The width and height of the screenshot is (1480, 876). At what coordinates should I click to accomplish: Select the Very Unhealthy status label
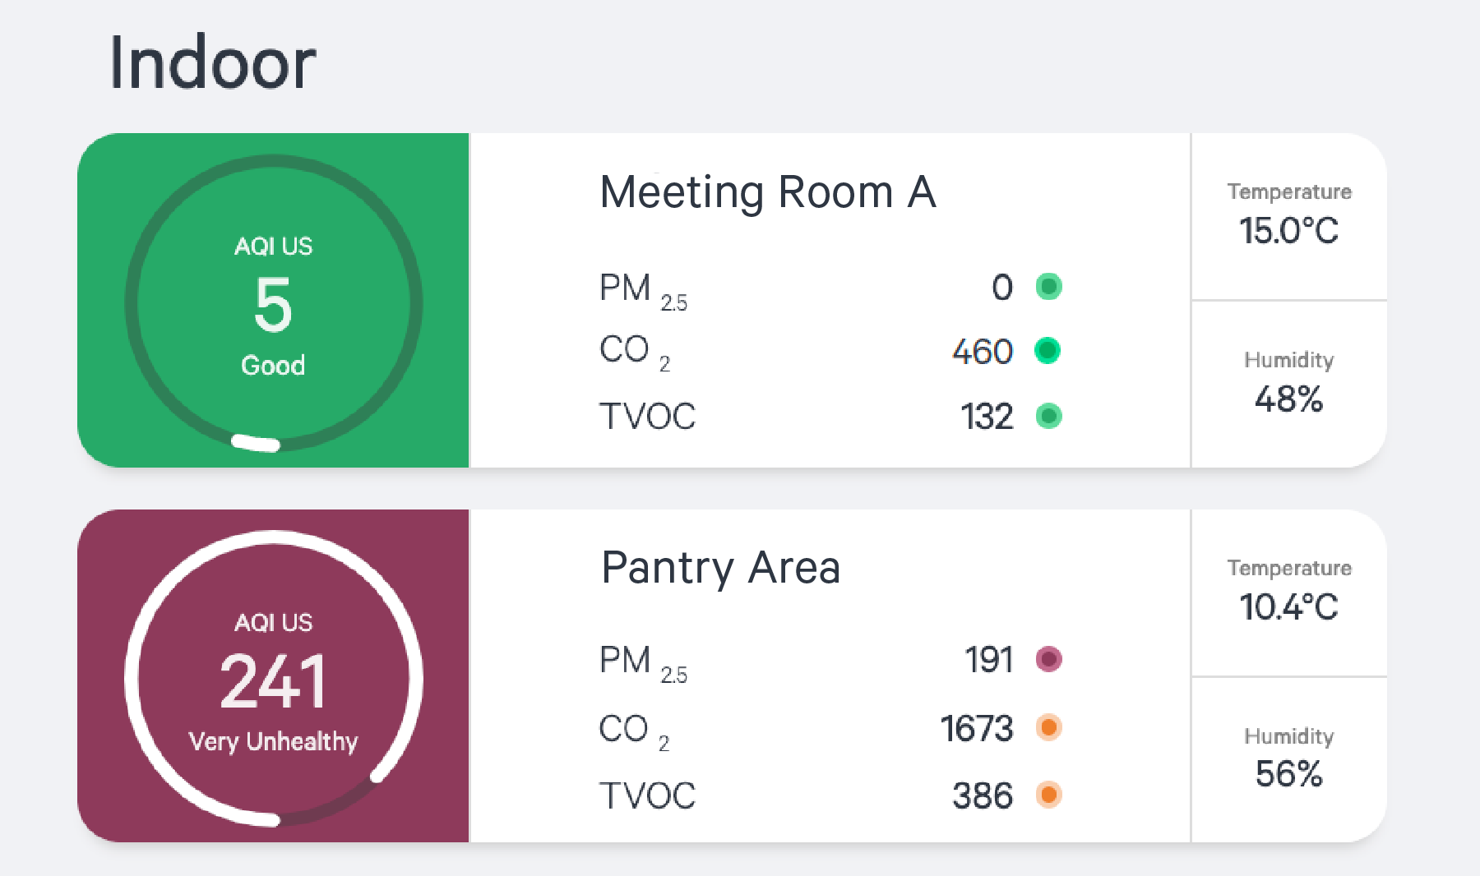pyautogui.click(x=273, y=741)
